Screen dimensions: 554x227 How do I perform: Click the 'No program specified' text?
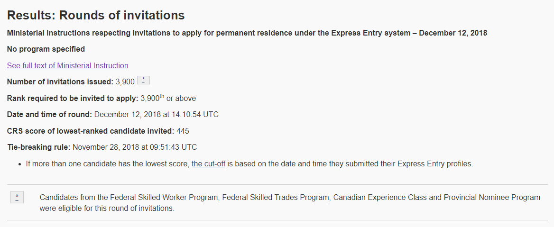coord(46,49)
